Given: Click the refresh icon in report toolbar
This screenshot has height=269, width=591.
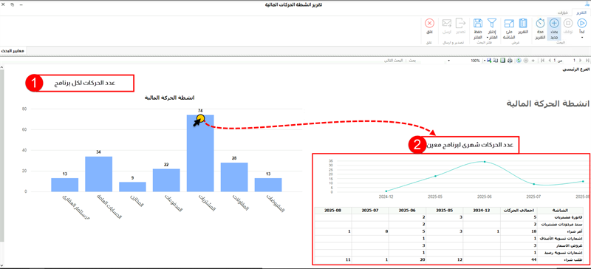Looking at the screenshot, I should click(519, 61).
